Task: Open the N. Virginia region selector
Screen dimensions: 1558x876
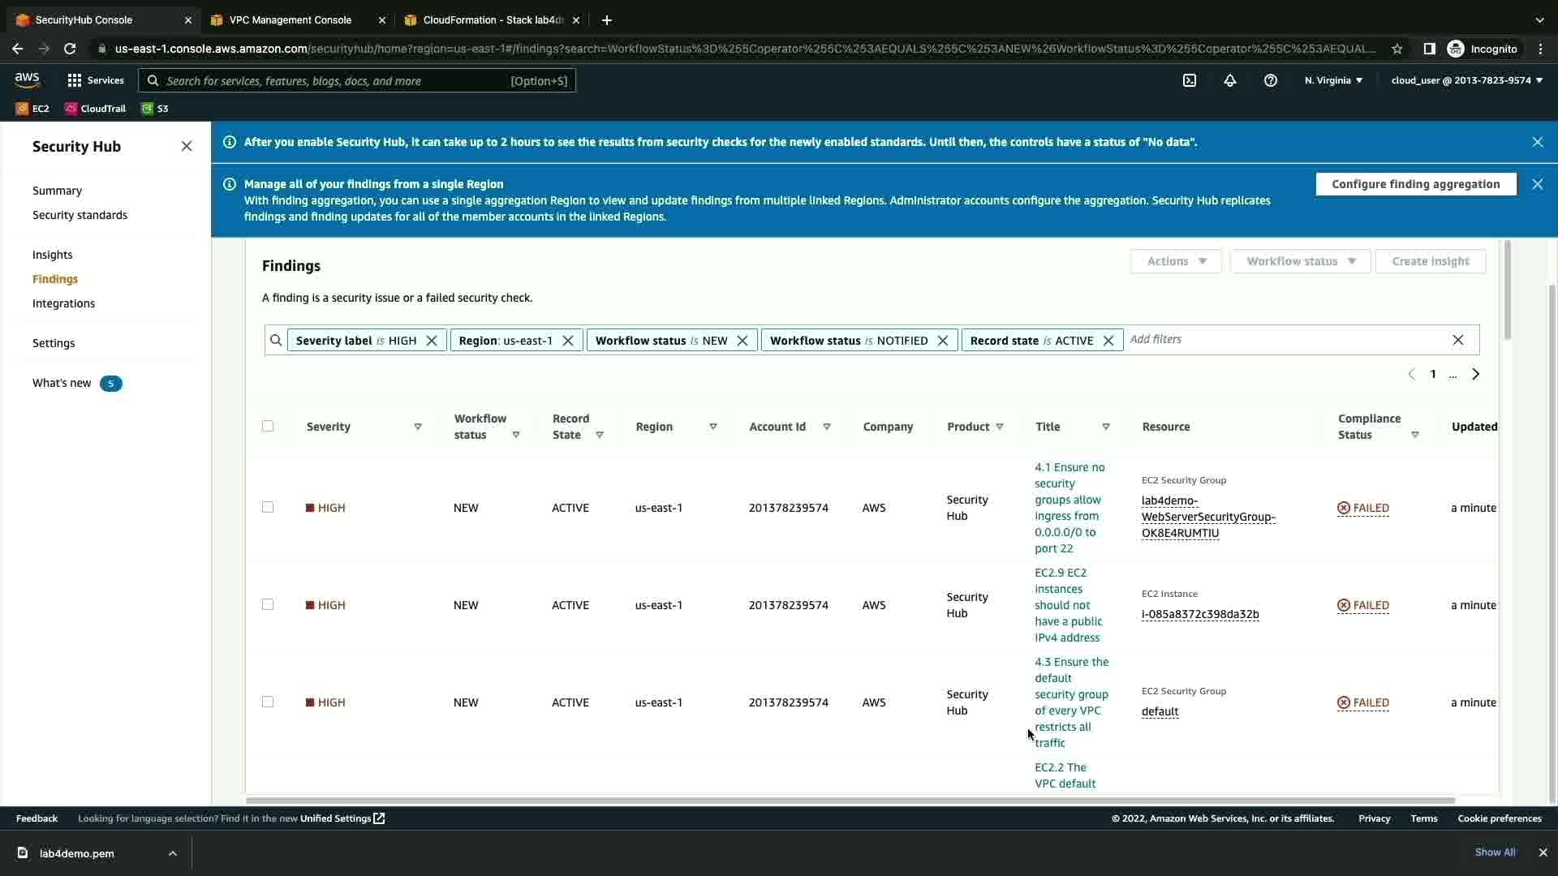Action: (1333, 80)
